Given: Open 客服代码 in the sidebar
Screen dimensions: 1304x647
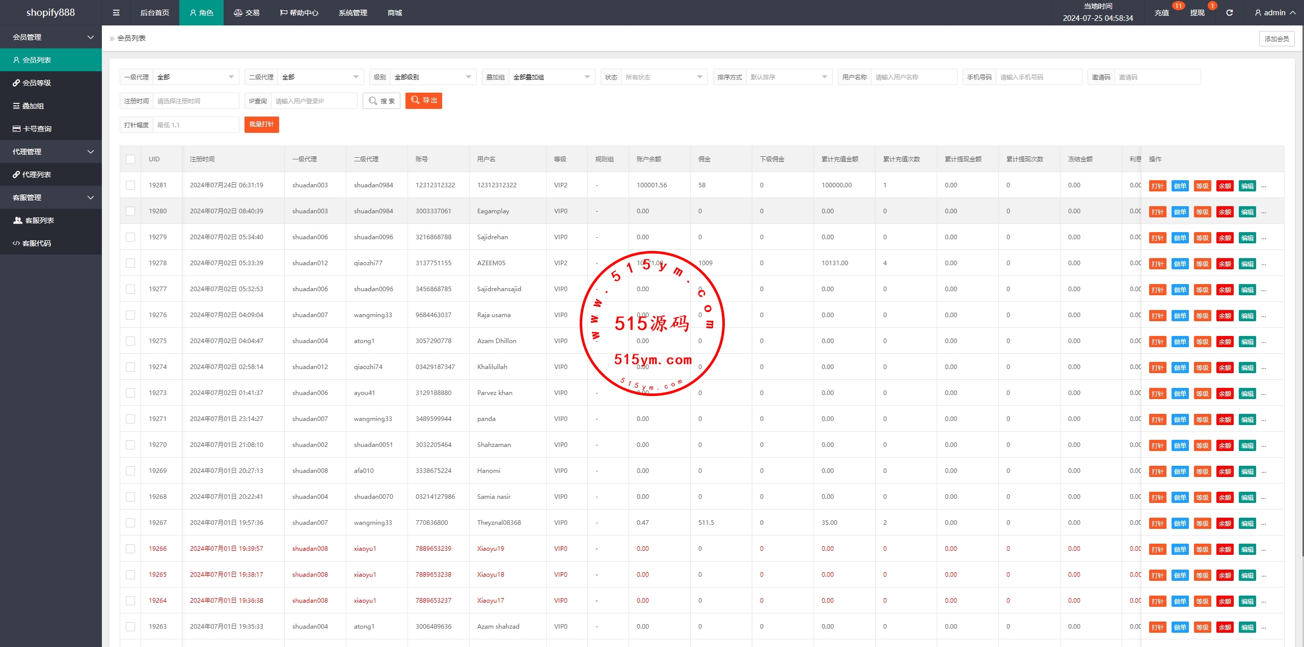Looking at the screenshot, I should pos(36,243).
